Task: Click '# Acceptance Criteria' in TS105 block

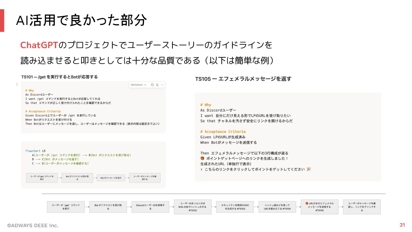Action: 223,131
